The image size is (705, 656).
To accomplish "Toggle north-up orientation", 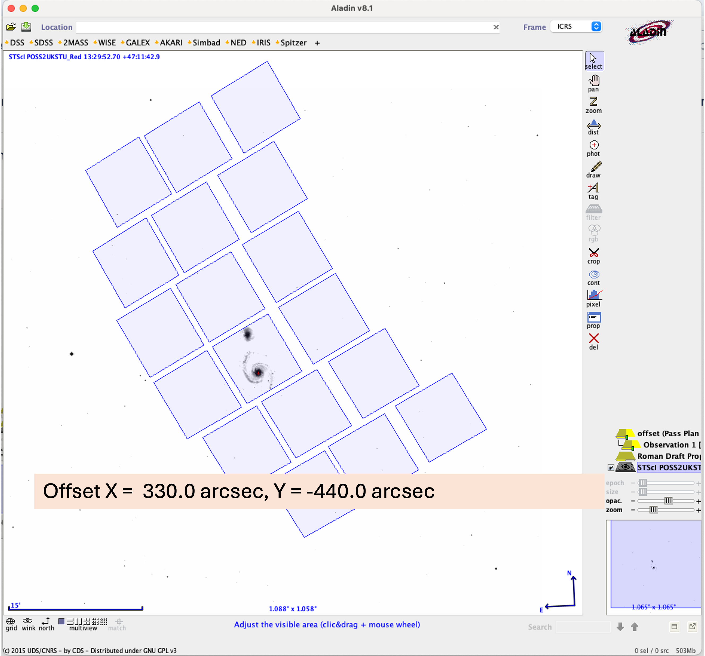I will click(46, 624).
